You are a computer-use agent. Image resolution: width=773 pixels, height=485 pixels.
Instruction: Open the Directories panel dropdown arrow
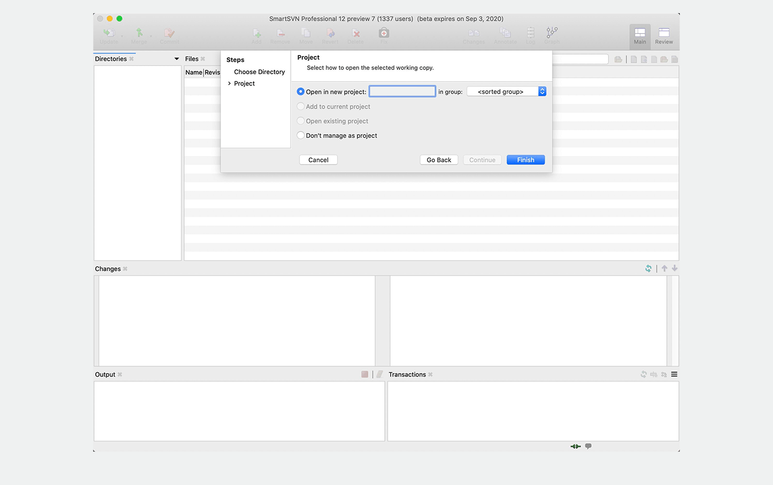click(x=176, y=59)
